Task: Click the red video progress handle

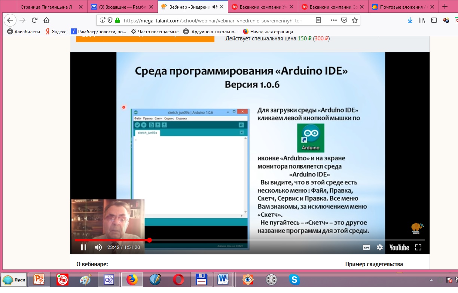Action: coord(149,240)
